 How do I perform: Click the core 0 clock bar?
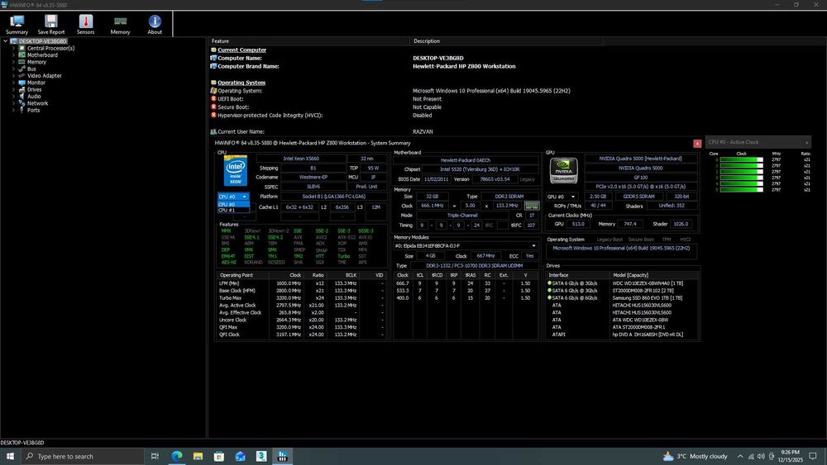[x=741, y=159]
